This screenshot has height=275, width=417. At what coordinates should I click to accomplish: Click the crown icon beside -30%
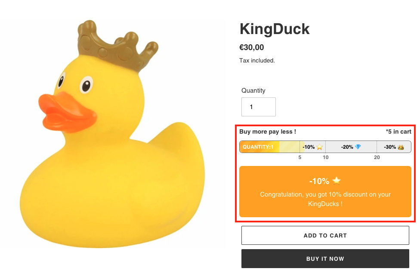coord(401,147)
